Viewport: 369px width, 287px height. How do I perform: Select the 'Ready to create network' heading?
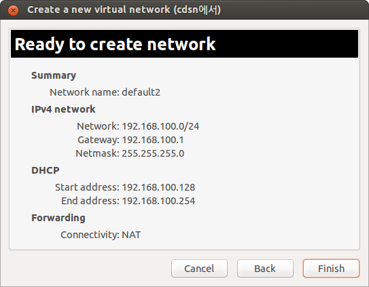115,44
